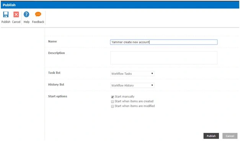Click the Publish floppy disk ribbon icon
This screenshot has height=141, width=240.
point(6,15)
